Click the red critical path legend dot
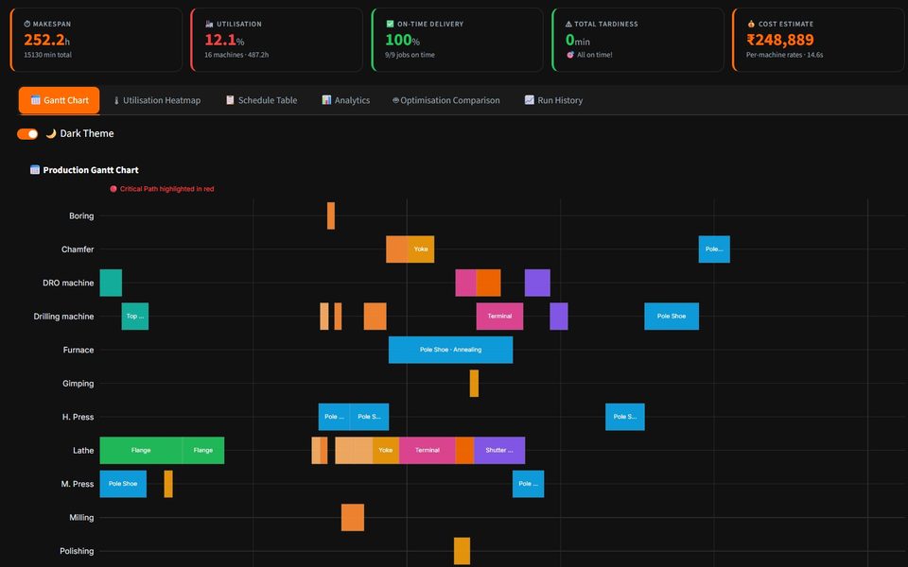The width and height of the screenshot is (908, 567). pyautogui.click(x=113, y=189)
